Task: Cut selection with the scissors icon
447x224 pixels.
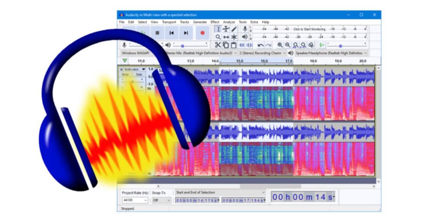Action: 218,45
